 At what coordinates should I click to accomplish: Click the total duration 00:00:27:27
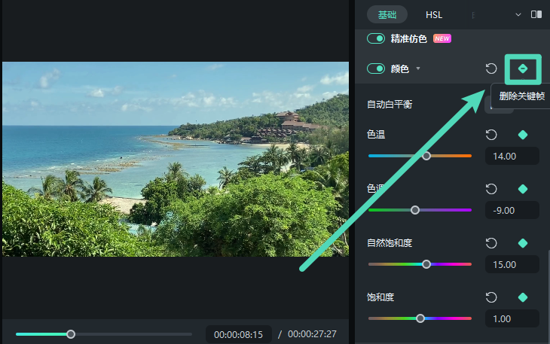[312, 334]
